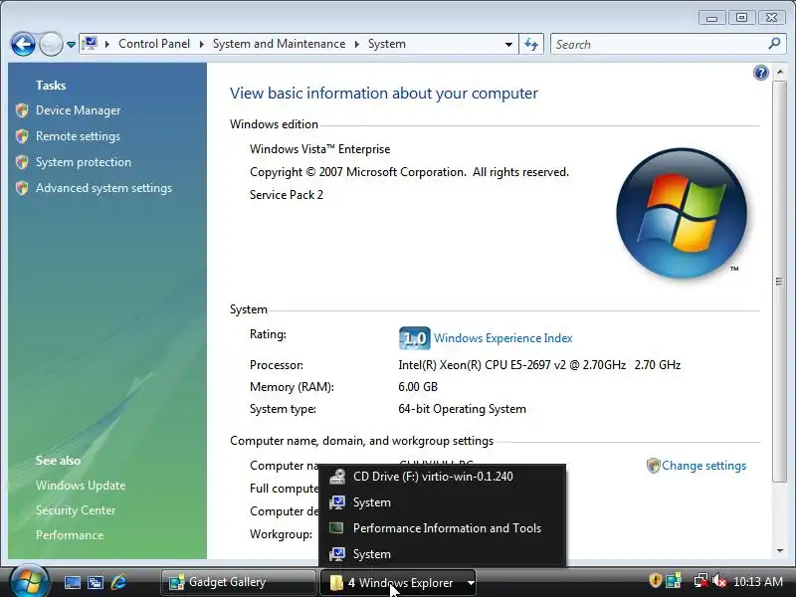This screenshot has width=796, height=597.
Task: Open Device Manager from Tasks
Action: coord(79,110)
